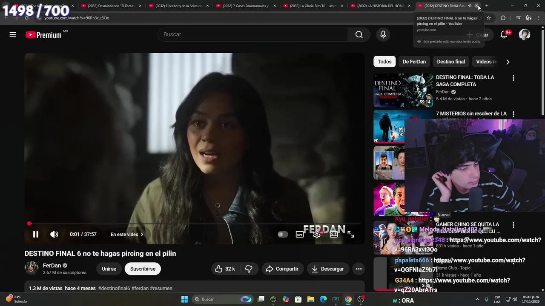Open Microsoft Edge from taskbar
This screenshot has height=306, width=545.
(323, 299)
